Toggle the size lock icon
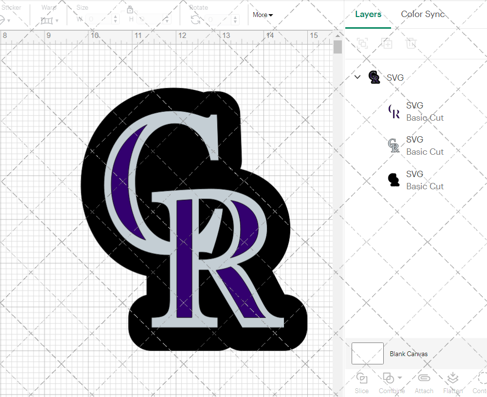487x397 pixels. coord(130,10)
